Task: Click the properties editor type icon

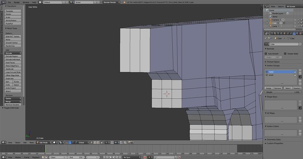Action: tap(267, 33)
